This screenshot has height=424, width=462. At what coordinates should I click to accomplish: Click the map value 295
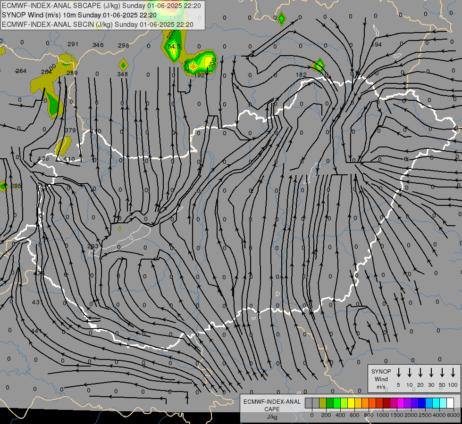tap(16, 186)
